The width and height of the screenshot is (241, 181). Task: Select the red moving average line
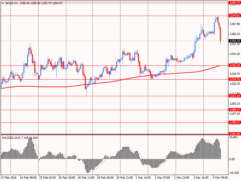click(x=120, y=80)
